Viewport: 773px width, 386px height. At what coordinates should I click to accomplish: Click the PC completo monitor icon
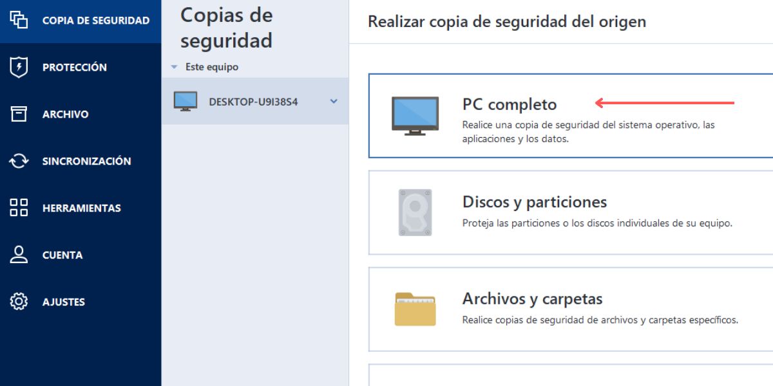coord(415,116)
